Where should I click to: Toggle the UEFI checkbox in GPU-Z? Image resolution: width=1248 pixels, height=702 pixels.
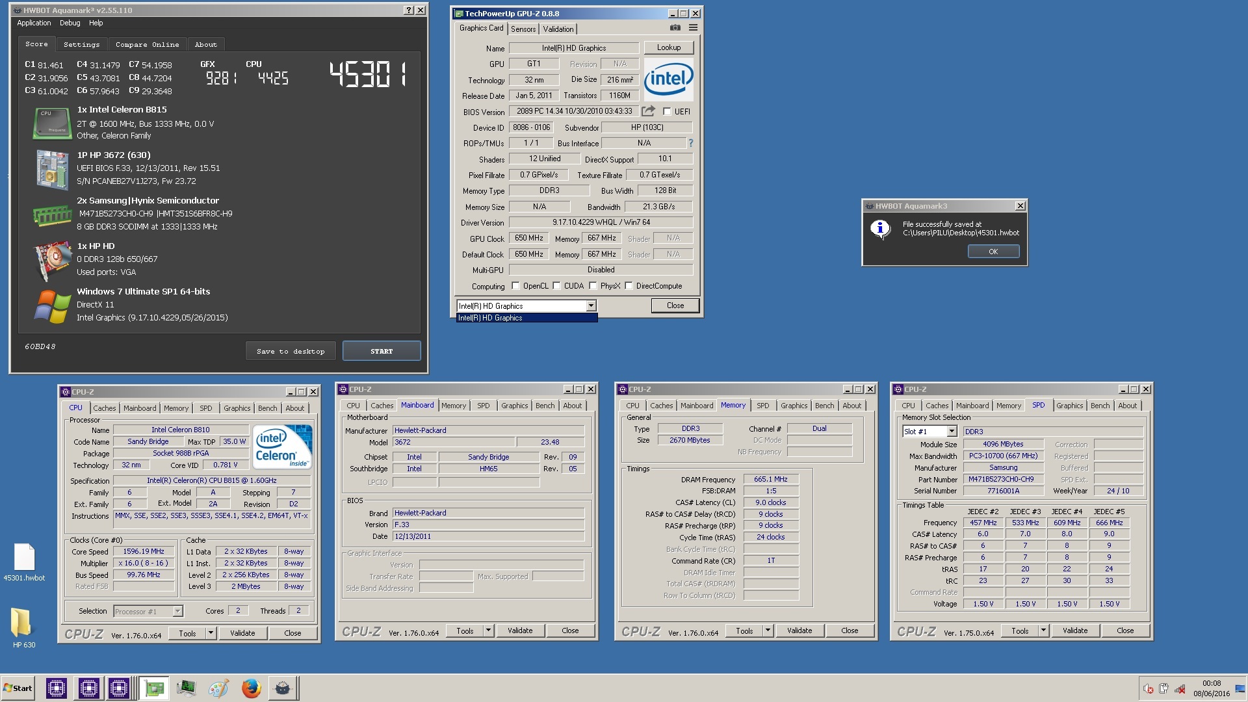click(667, 111)
